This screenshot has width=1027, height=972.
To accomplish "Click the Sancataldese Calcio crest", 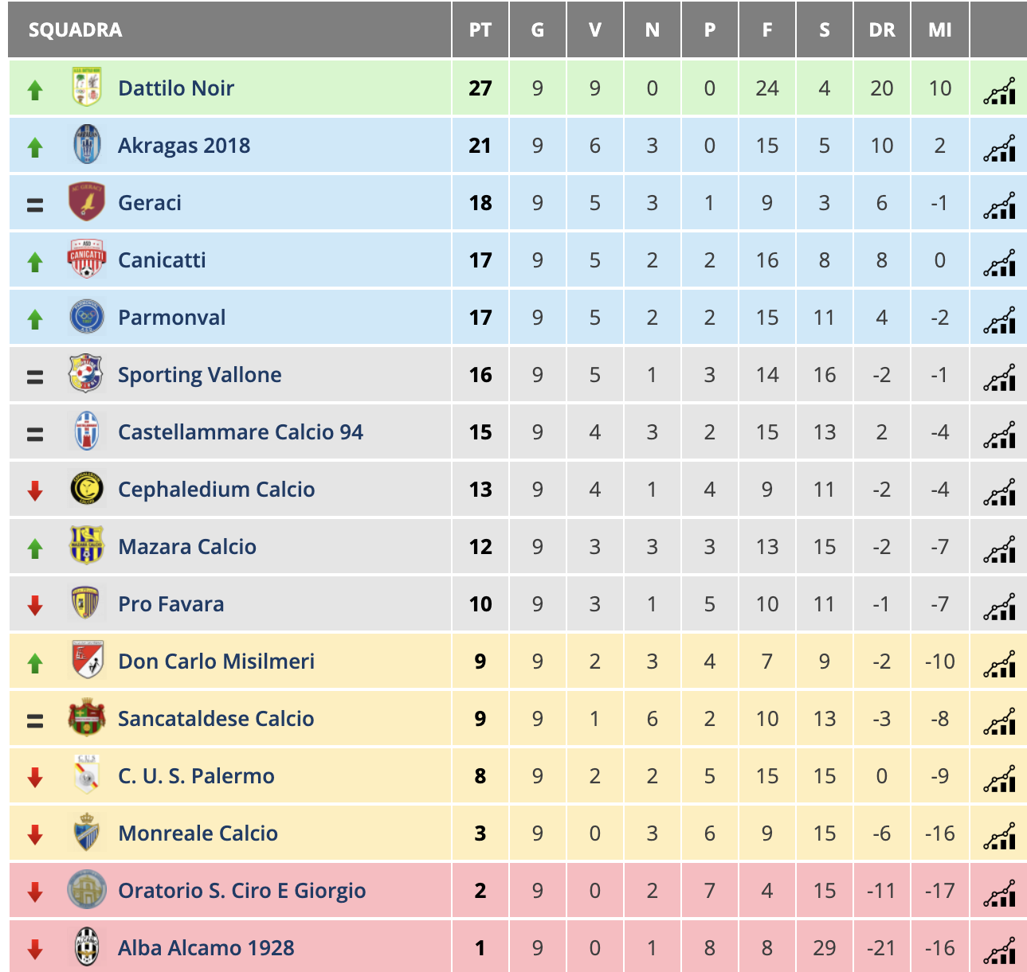I will [86, 718].
